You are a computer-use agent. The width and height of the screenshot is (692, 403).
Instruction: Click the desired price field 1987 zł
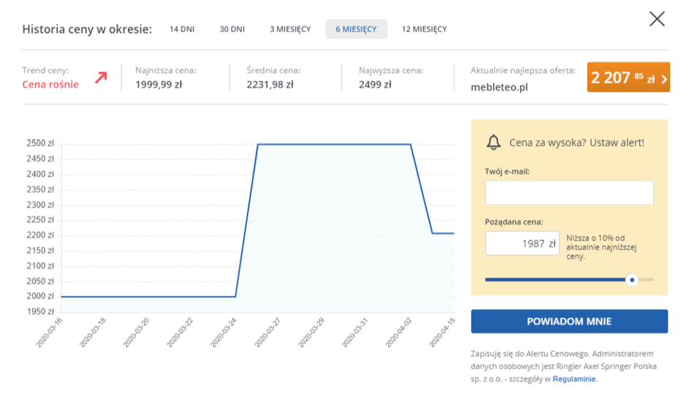522,243
